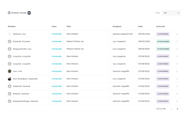Click the Outcome column header
Viewport: 193px width, 119px height.
160,26
